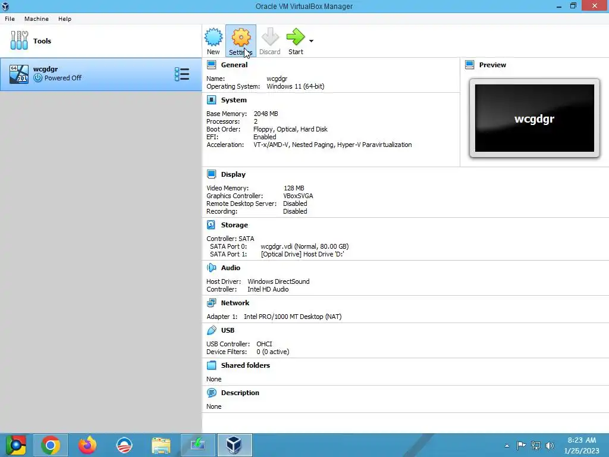Image resolution: width=609 pixels, height=457 pixels.
Task: Click the Network section icon
Action: [x=211, y=303]
